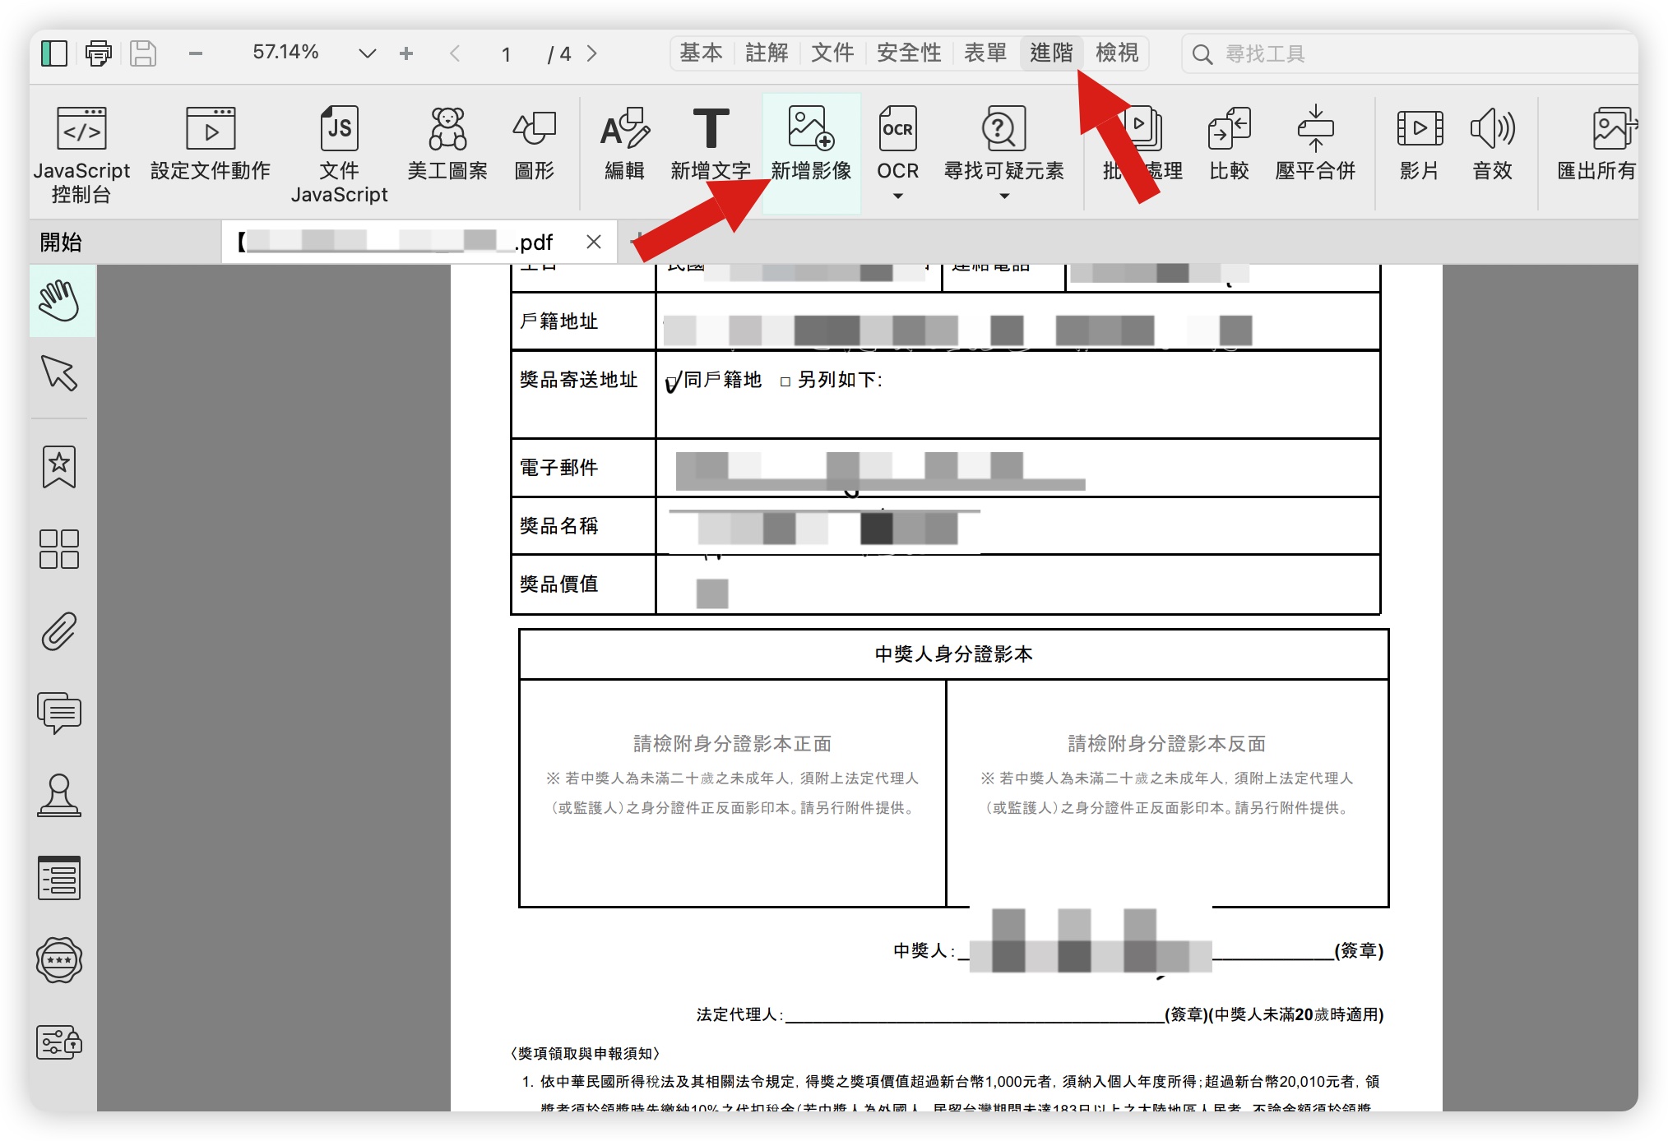Screen dimensions: 1668x1141
Task: Select the 進階 tab
Action: (x=1051, y=53)
